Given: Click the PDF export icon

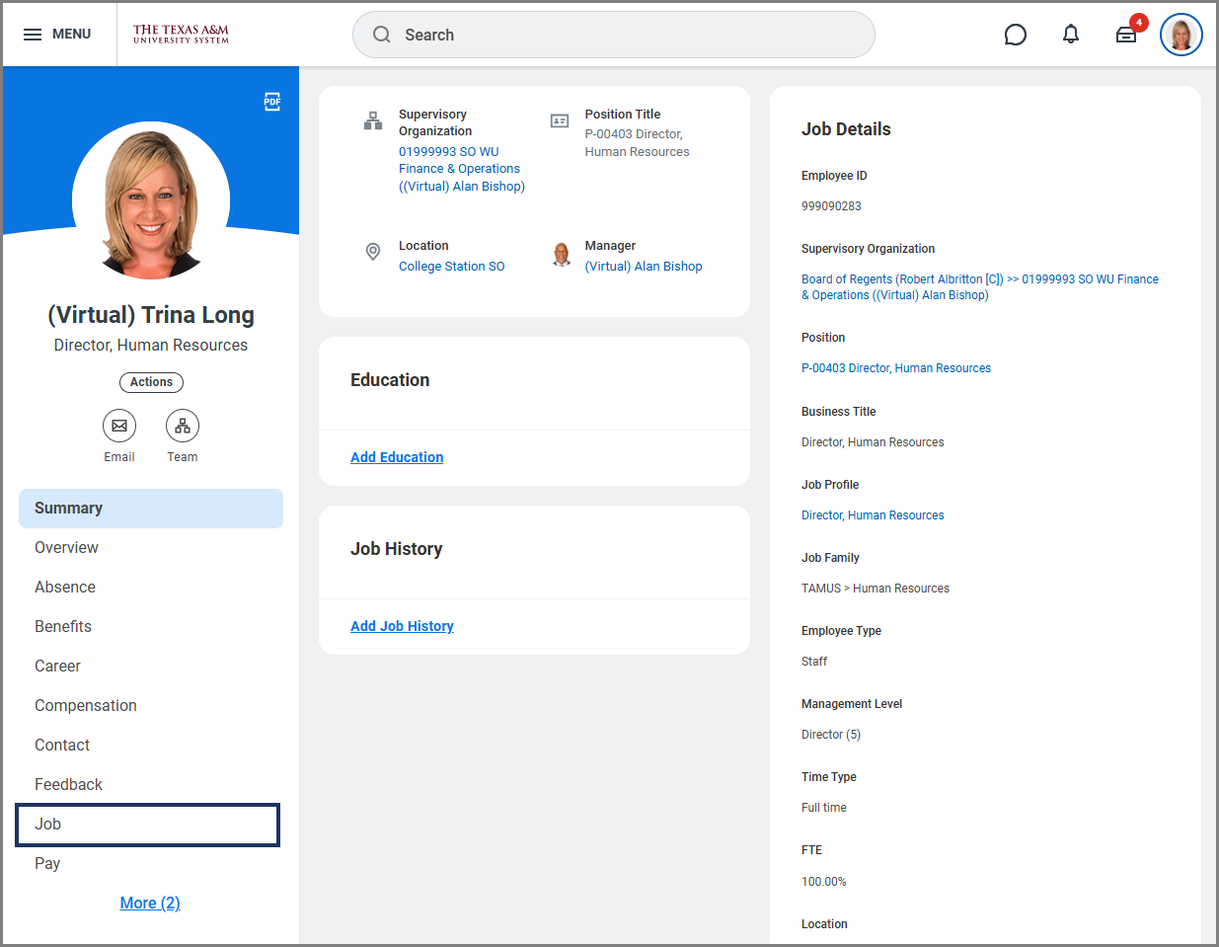Looking at the screenshot, I should pyautogui.click(x=272, y=102).
